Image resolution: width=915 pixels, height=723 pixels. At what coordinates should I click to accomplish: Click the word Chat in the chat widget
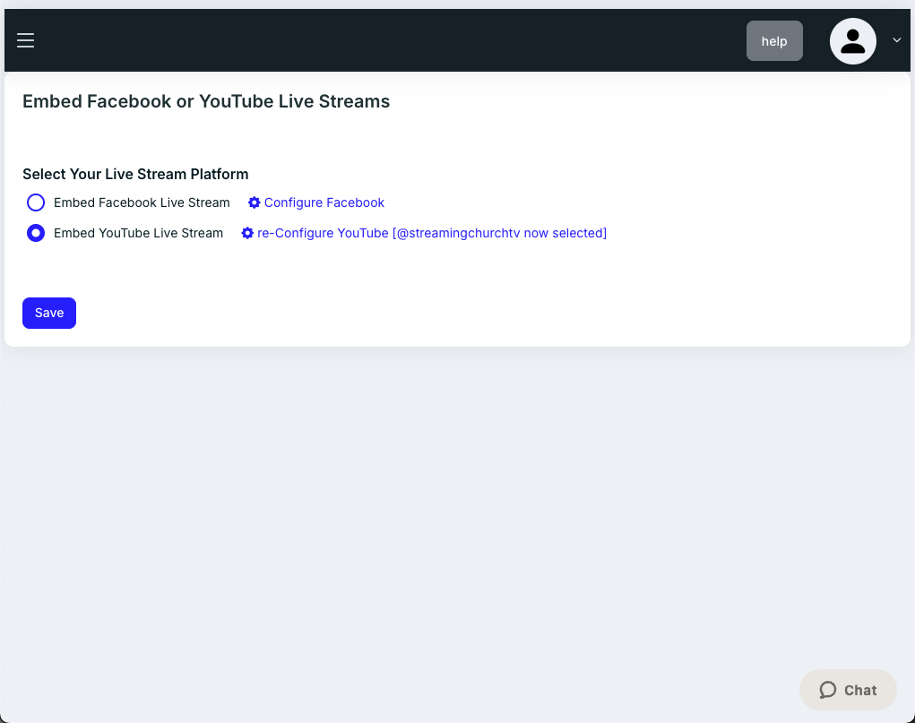pos(860,690)
